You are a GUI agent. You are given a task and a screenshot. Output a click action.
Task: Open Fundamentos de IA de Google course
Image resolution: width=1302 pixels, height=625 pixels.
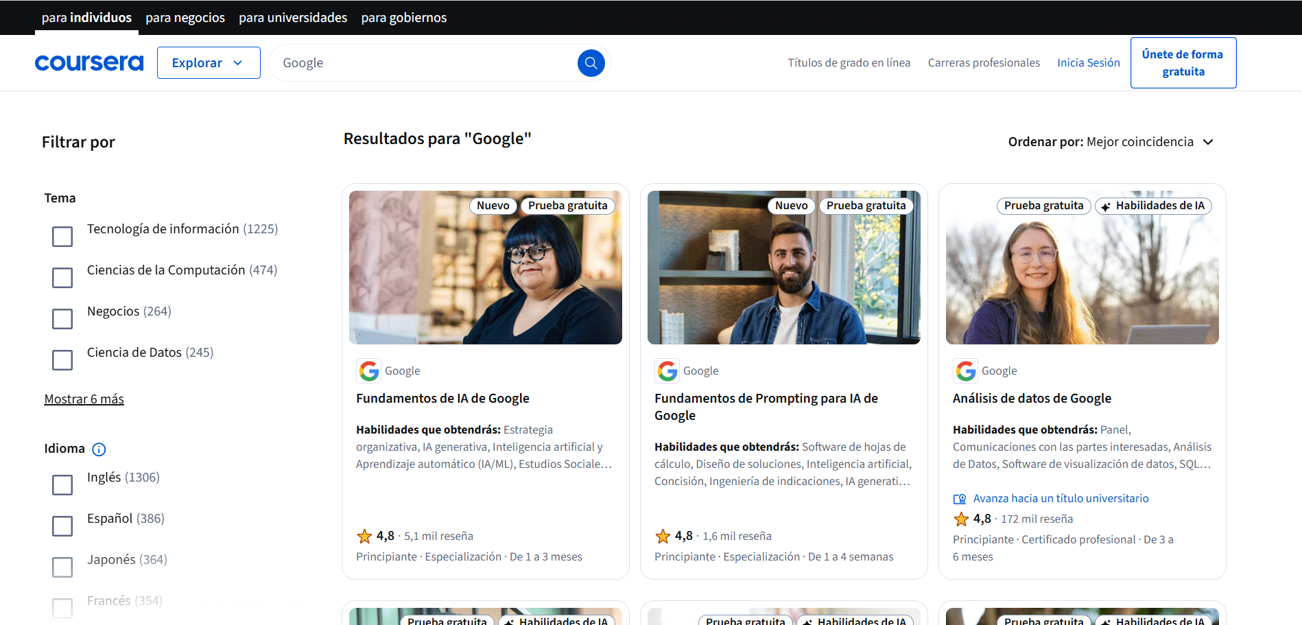442,399
